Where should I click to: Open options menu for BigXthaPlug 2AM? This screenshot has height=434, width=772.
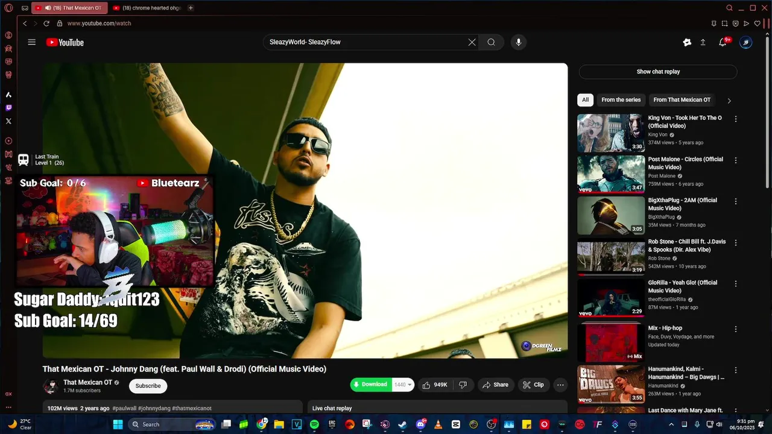(x=735, y=201)
